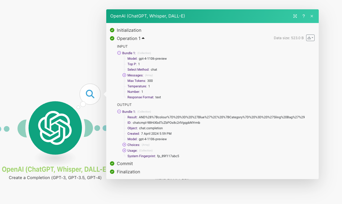This screenshot has height=204, width=342.
Task: Expand the Messages array
Action: pyautogui.click(x=124, y=75)
